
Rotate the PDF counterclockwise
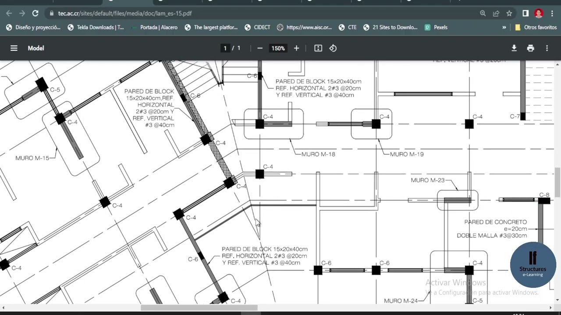[333, 48]
